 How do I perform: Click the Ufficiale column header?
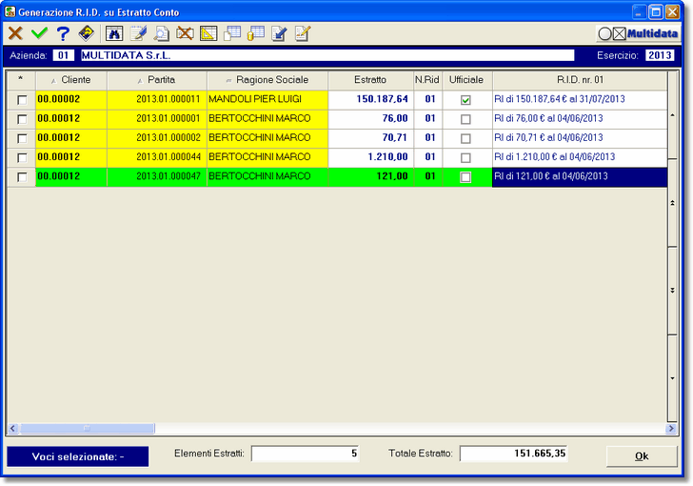466,80
